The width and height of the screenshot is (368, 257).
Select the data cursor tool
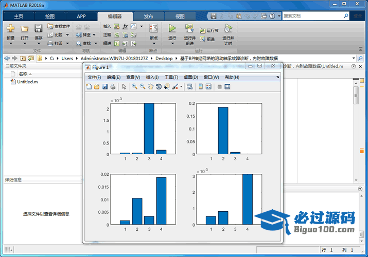(x=167, y=87)
